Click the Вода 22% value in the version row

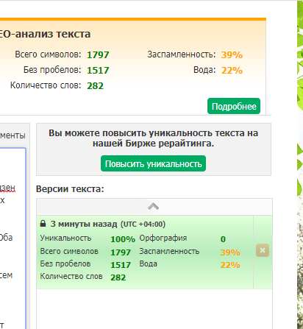click(230, 265)
